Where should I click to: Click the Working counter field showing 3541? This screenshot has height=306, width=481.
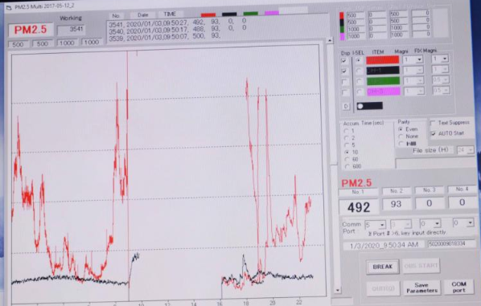pos(71,30)
